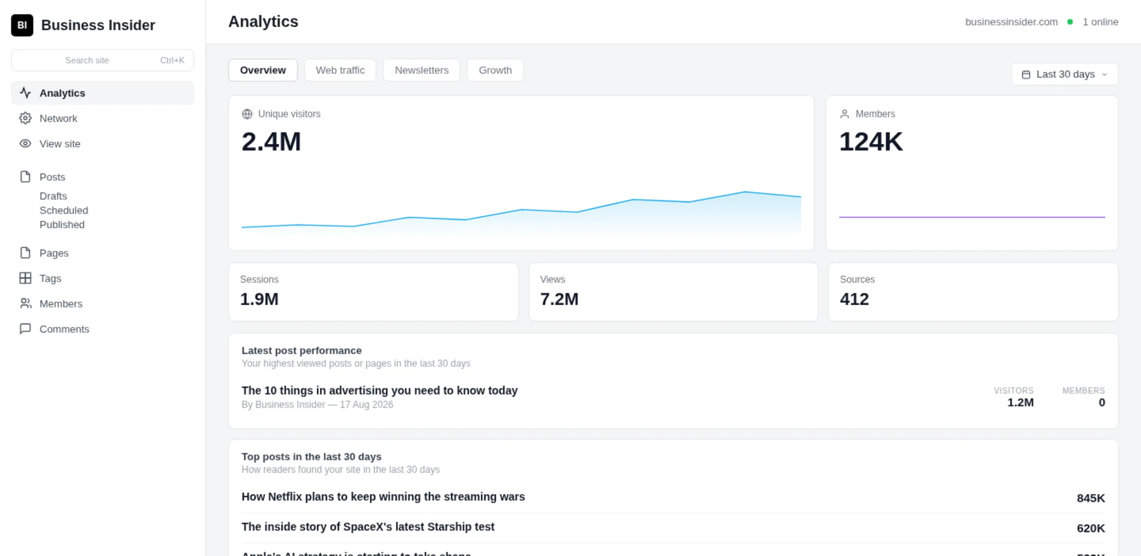Select the Growth tab

pyautogui.click(x=495, y=70)
